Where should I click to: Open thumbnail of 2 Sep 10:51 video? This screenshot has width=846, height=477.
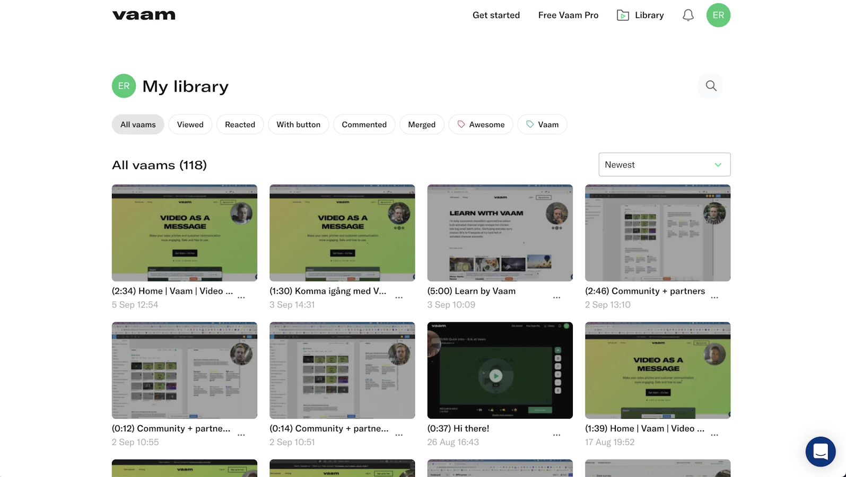point(342,370)
